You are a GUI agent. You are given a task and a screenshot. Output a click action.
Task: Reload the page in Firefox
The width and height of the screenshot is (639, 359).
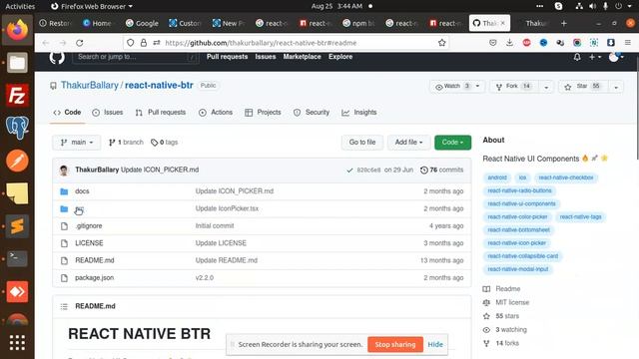pos(80,43)
